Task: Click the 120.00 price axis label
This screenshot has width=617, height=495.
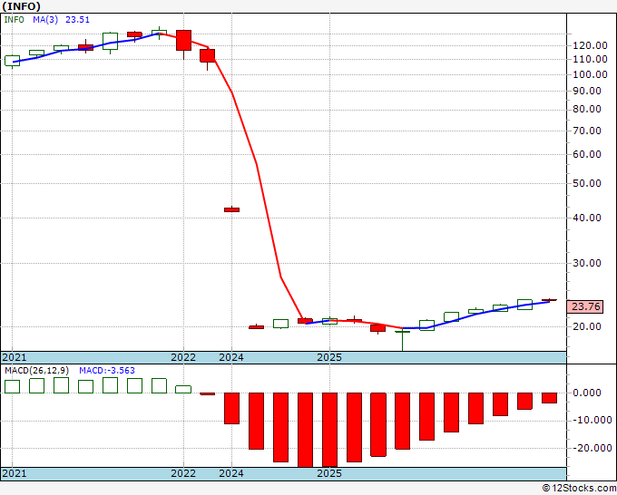Action: tap(590, 45)
